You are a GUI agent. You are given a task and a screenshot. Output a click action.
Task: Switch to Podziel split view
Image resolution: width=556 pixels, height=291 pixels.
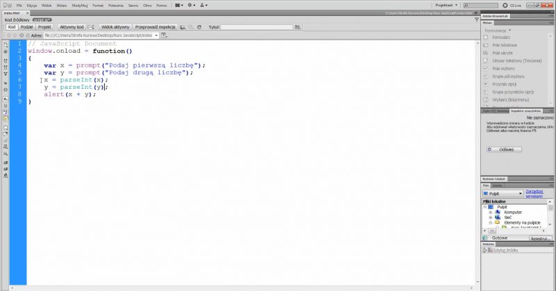27,27
